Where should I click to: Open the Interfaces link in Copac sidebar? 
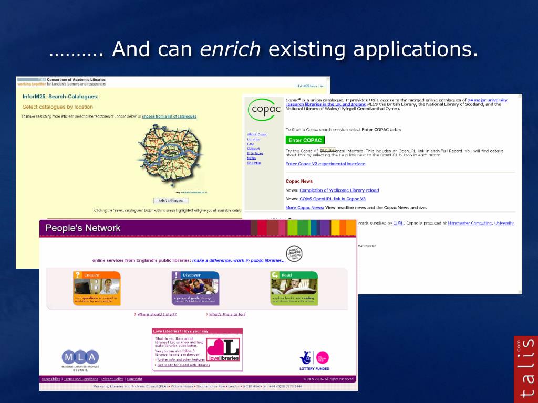pyautogui.click(x=255, y=153)
